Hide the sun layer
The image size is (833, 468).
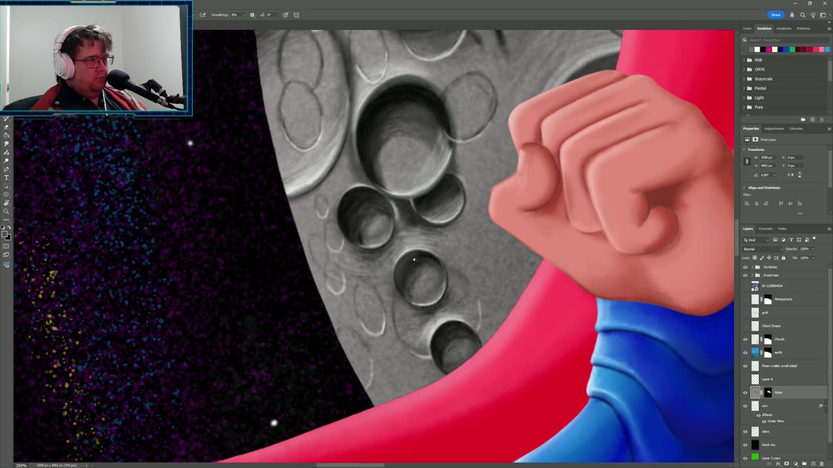coord(746,406)
